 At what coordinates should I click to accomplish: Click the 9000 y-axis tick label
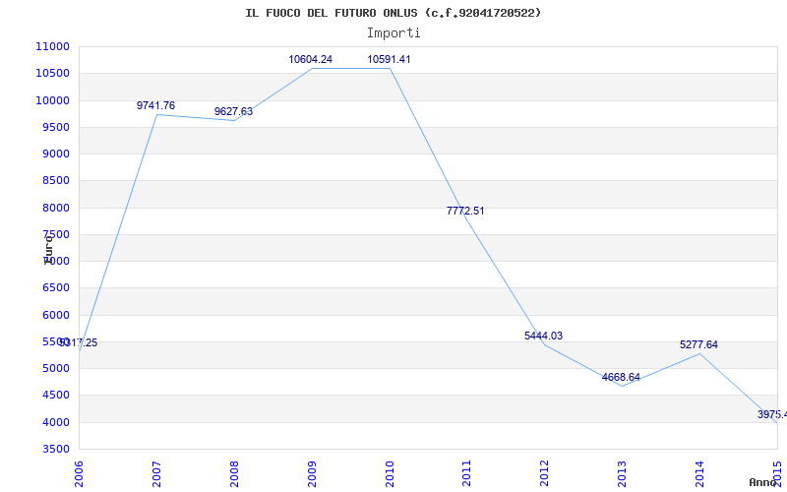click(x=55, y=154)
